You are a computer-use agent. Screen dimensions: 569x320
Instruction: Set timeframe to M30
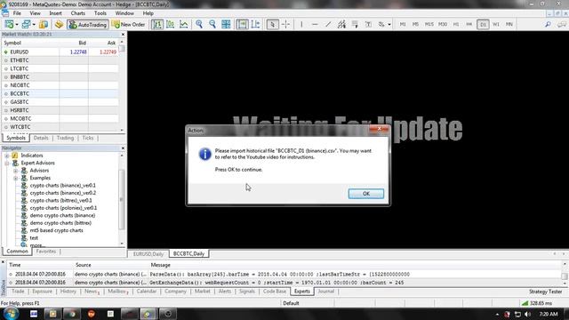click(x=443, y=24)
